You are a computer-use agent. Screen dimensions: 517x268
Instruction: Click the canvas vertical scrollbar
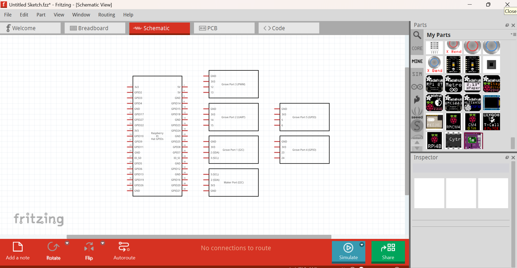tap(407, 131)
